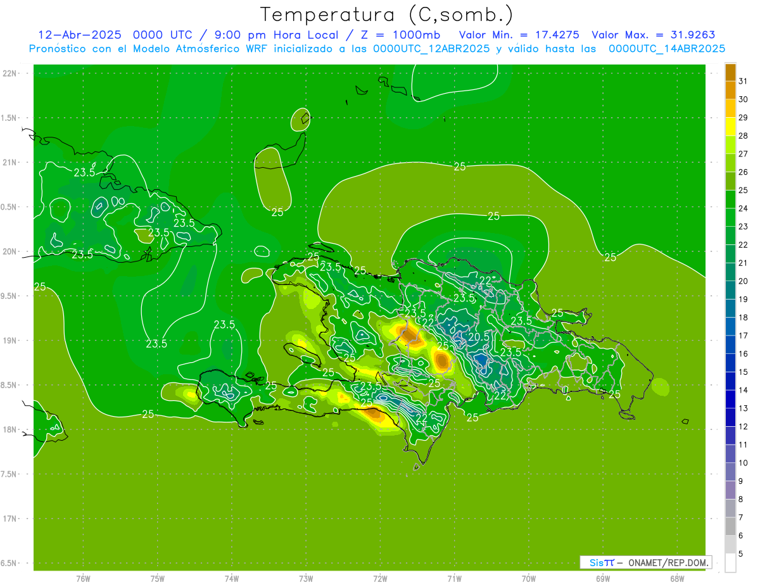
Task: Click the initialization time '0000UTC_12ABR2025'
Action: coord(431,49)
